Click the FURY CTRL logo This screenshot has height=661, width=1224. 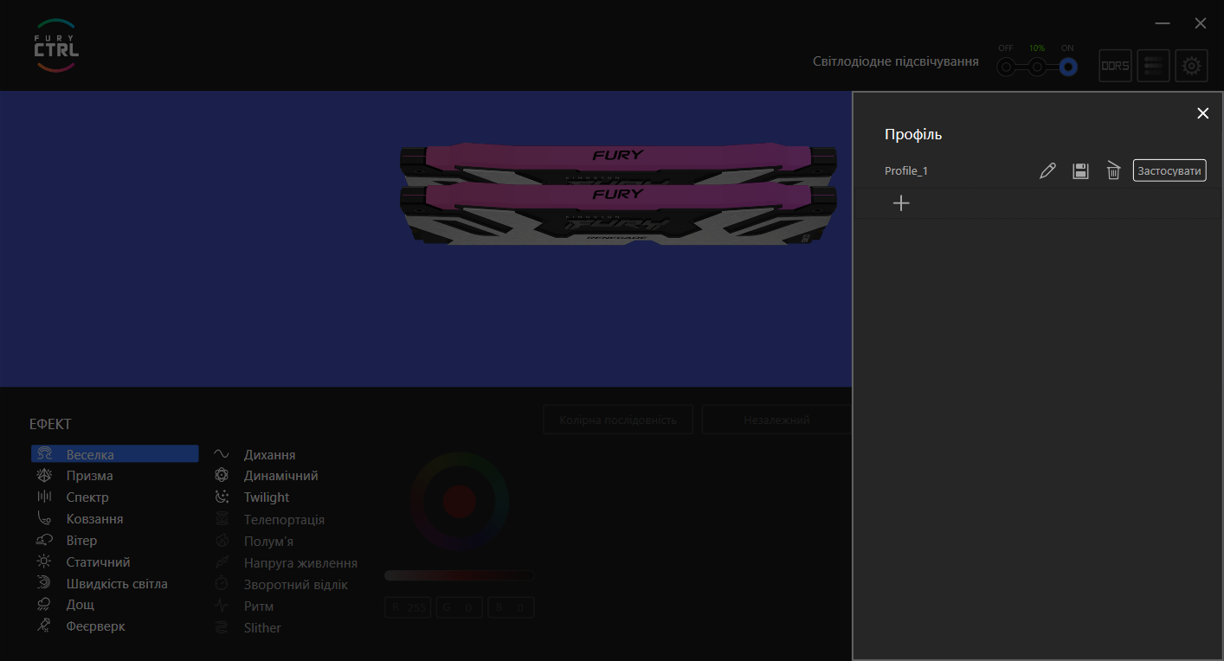56,46
